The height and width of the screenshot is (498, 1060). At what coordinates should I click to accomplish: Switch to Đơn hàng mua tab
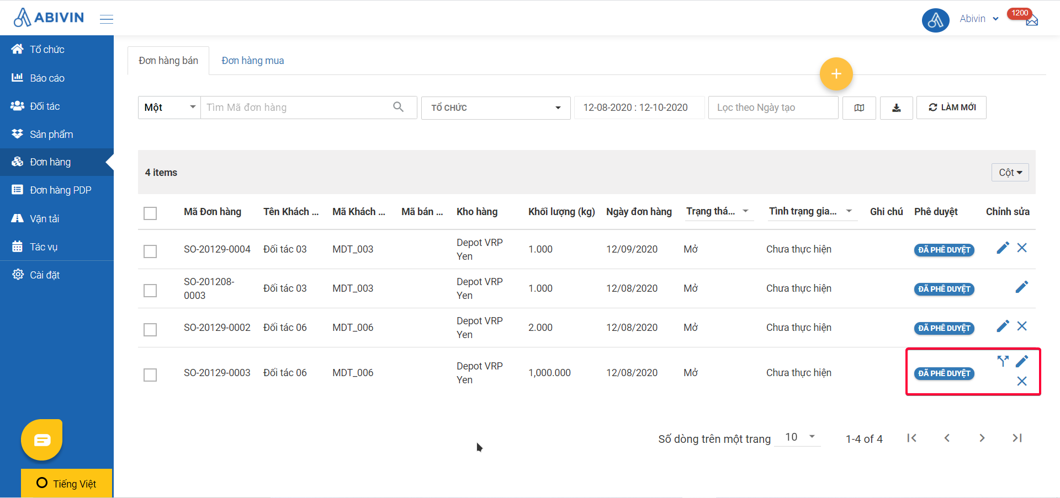click(253, 61)
